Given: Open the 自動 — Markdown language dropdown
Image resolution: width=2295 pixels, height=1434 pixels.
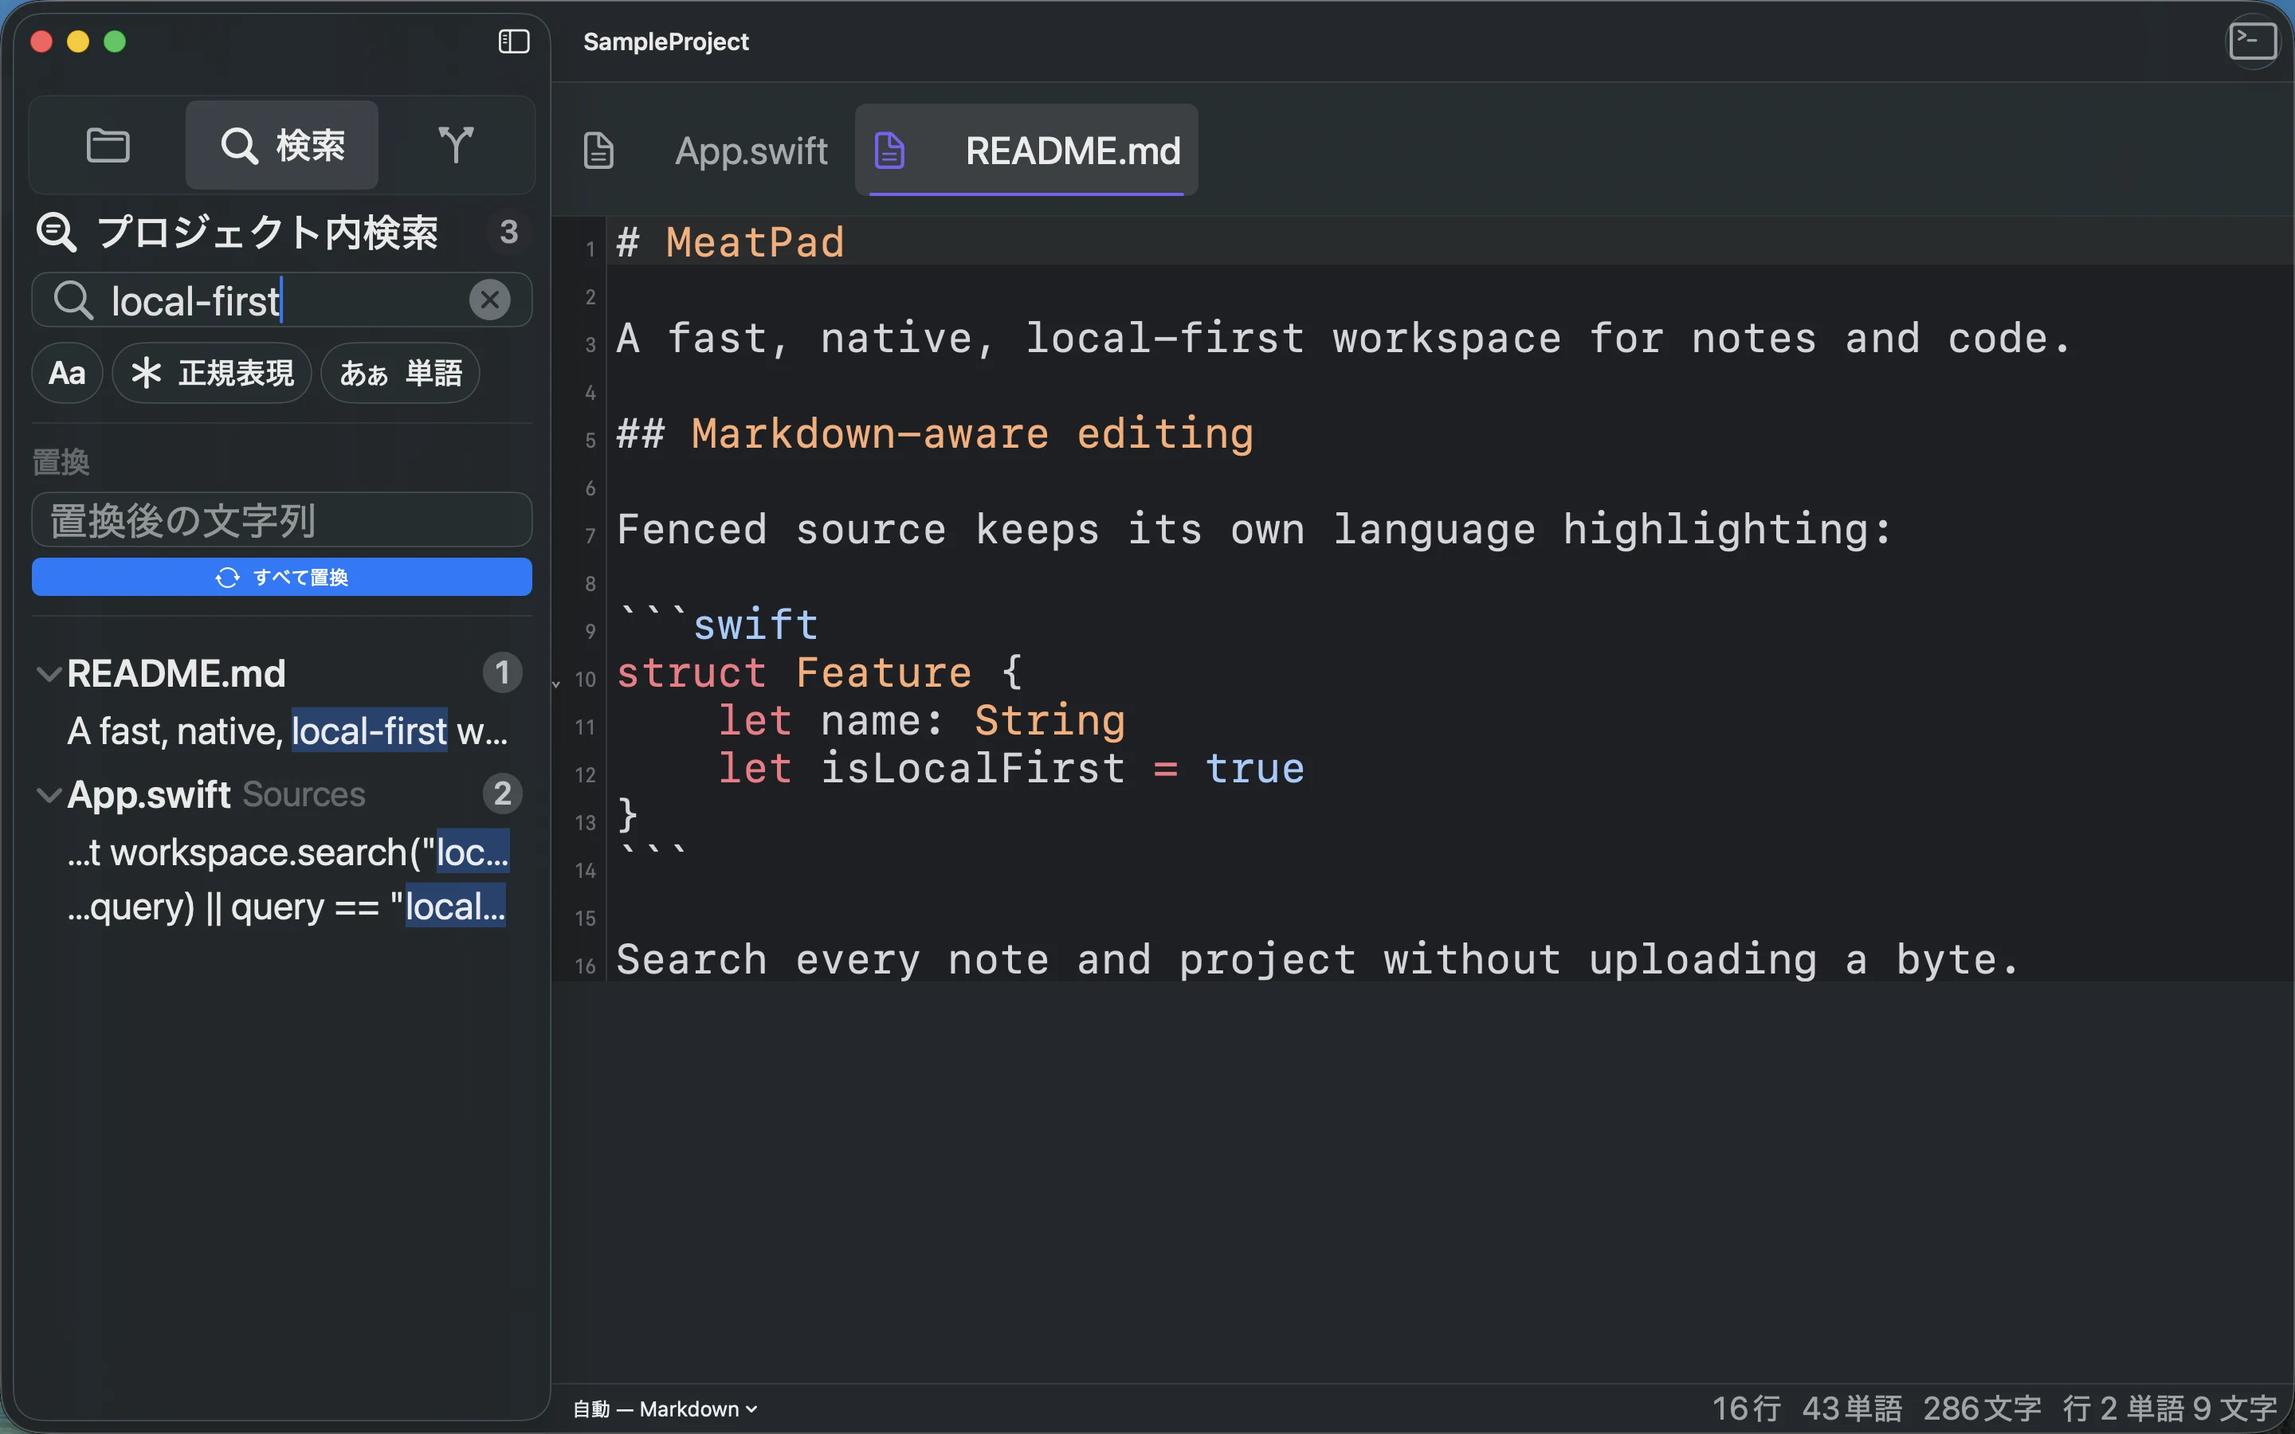Looking at the screenshot, I should click(665, 1409).
